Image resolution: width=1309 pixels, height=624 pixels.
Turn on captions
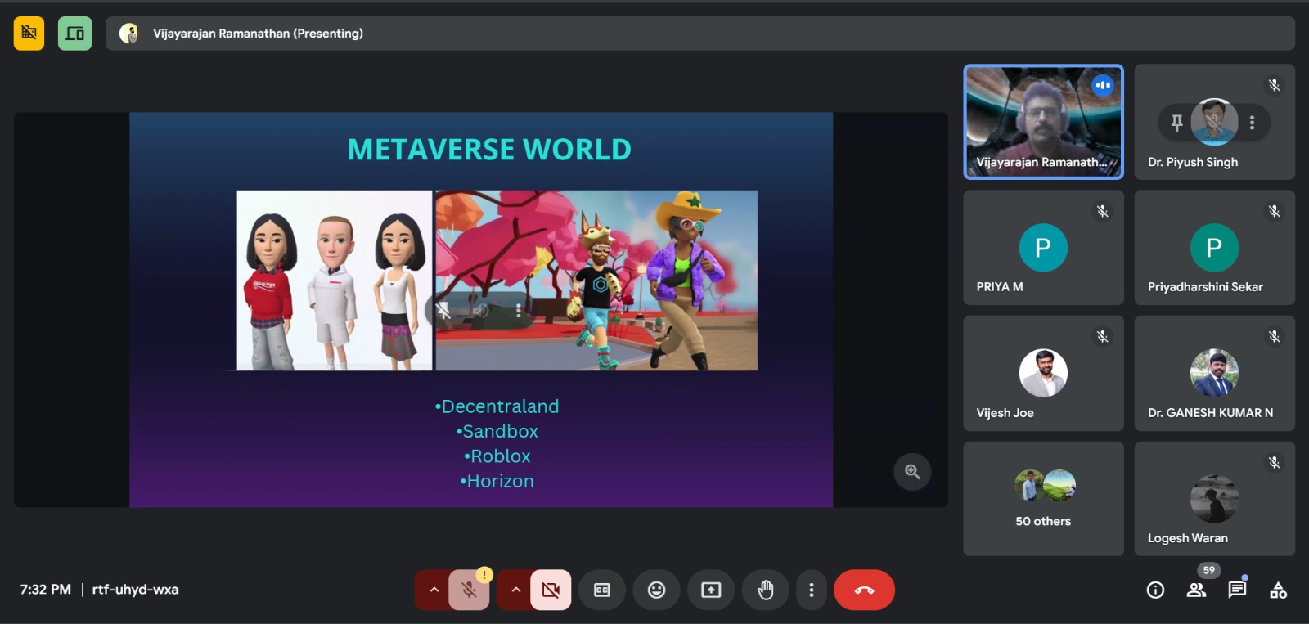point(602,590)
